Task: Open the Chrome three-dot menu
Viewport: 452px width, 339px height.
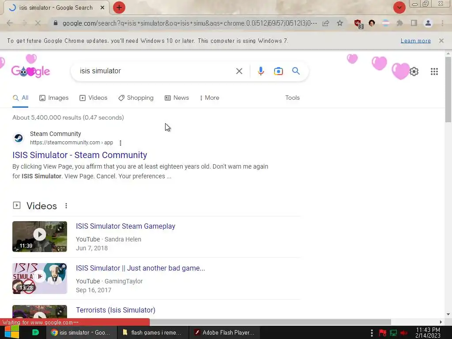Action: pos(442,23)
